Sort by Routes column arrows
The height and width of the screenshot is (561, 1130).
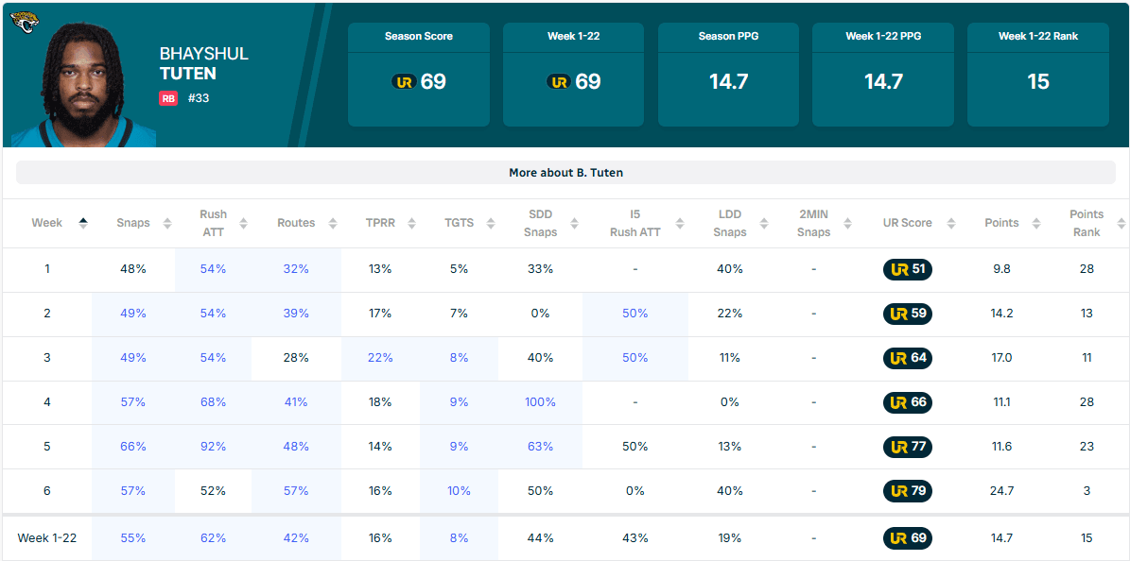(333, 223)
